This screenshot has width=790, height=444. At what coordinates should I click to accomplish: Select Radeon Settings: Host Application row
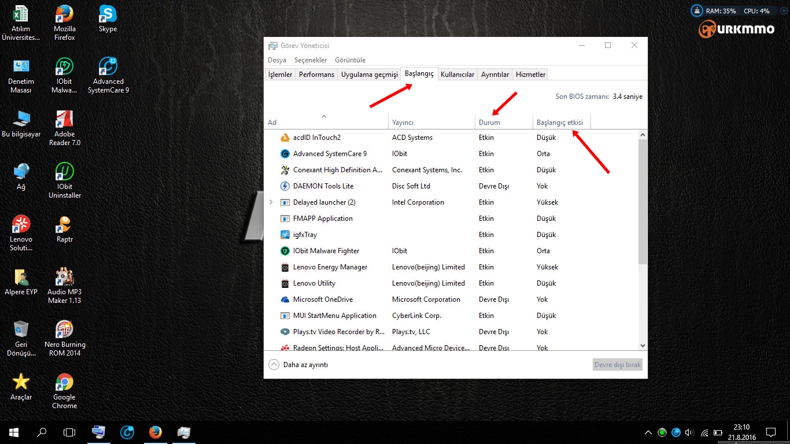(451, 347)
